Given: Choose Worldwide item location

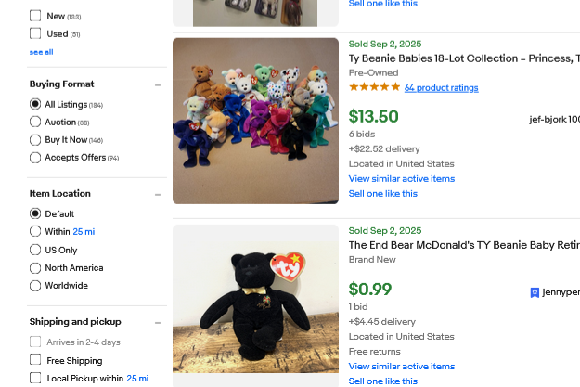Looking at the screenshot, I should 35,286.
